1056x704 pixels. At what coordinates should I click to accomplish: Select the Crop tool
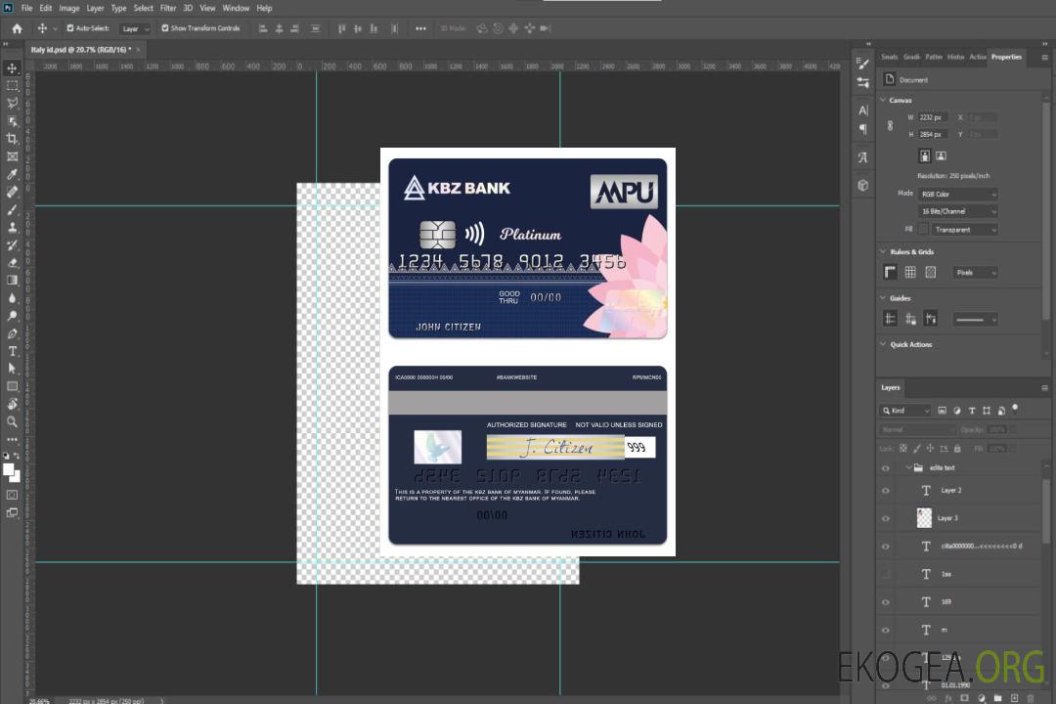(12, 139)
